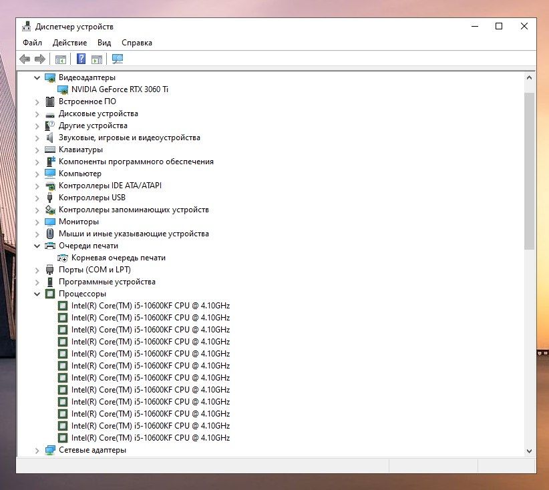The width and height of the screenshot is (549, 490).
Task: Click the show/hide console tree toolbar icon
Action: 61,59
